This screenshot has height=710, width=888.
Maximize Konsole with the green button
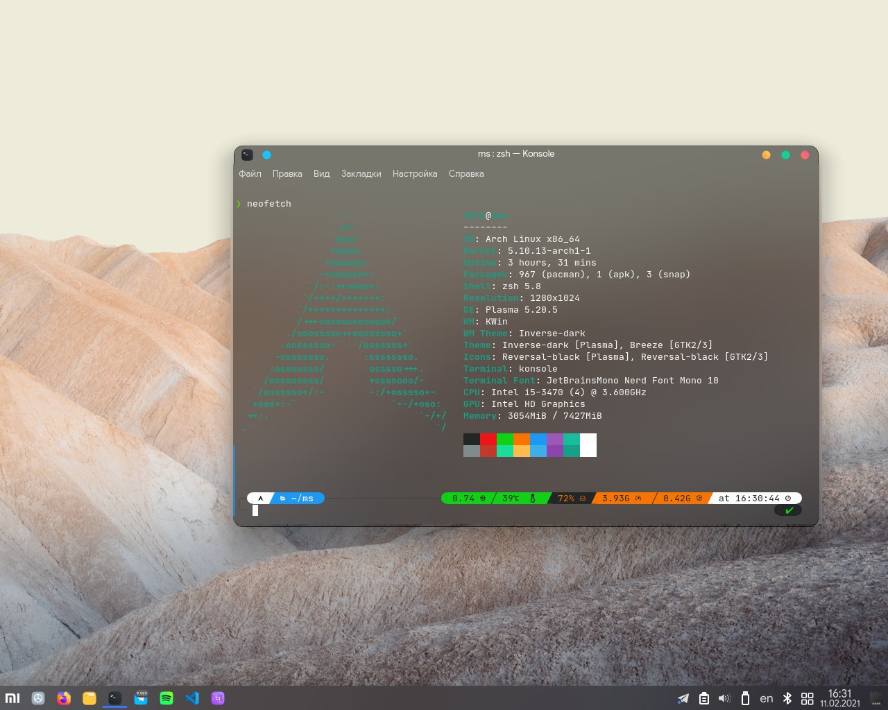click(785, 155)
